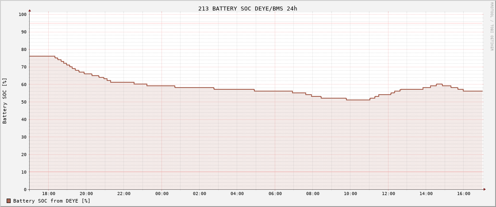Click the 22:00 time label on X axis
The image size is (496, 207).
pos(124,194)
